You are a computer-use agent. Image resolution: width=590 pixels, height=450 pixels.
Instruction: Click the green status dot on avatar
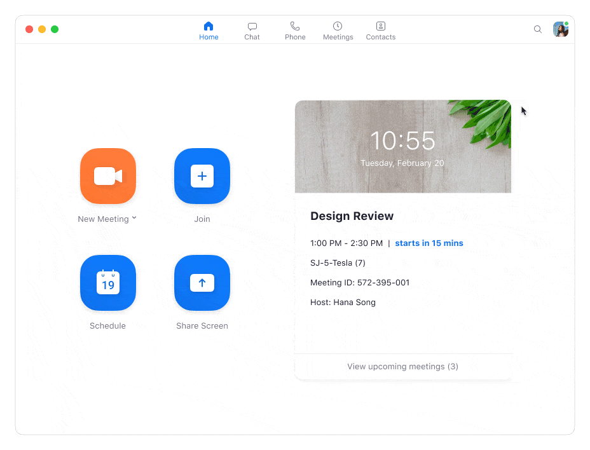[565, 24]
